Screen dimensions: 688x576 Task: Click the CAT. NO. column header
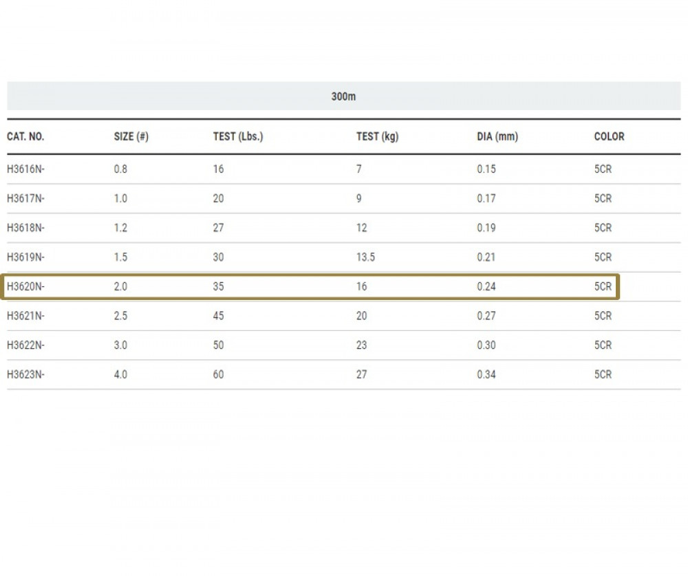(x=25, y=136)
